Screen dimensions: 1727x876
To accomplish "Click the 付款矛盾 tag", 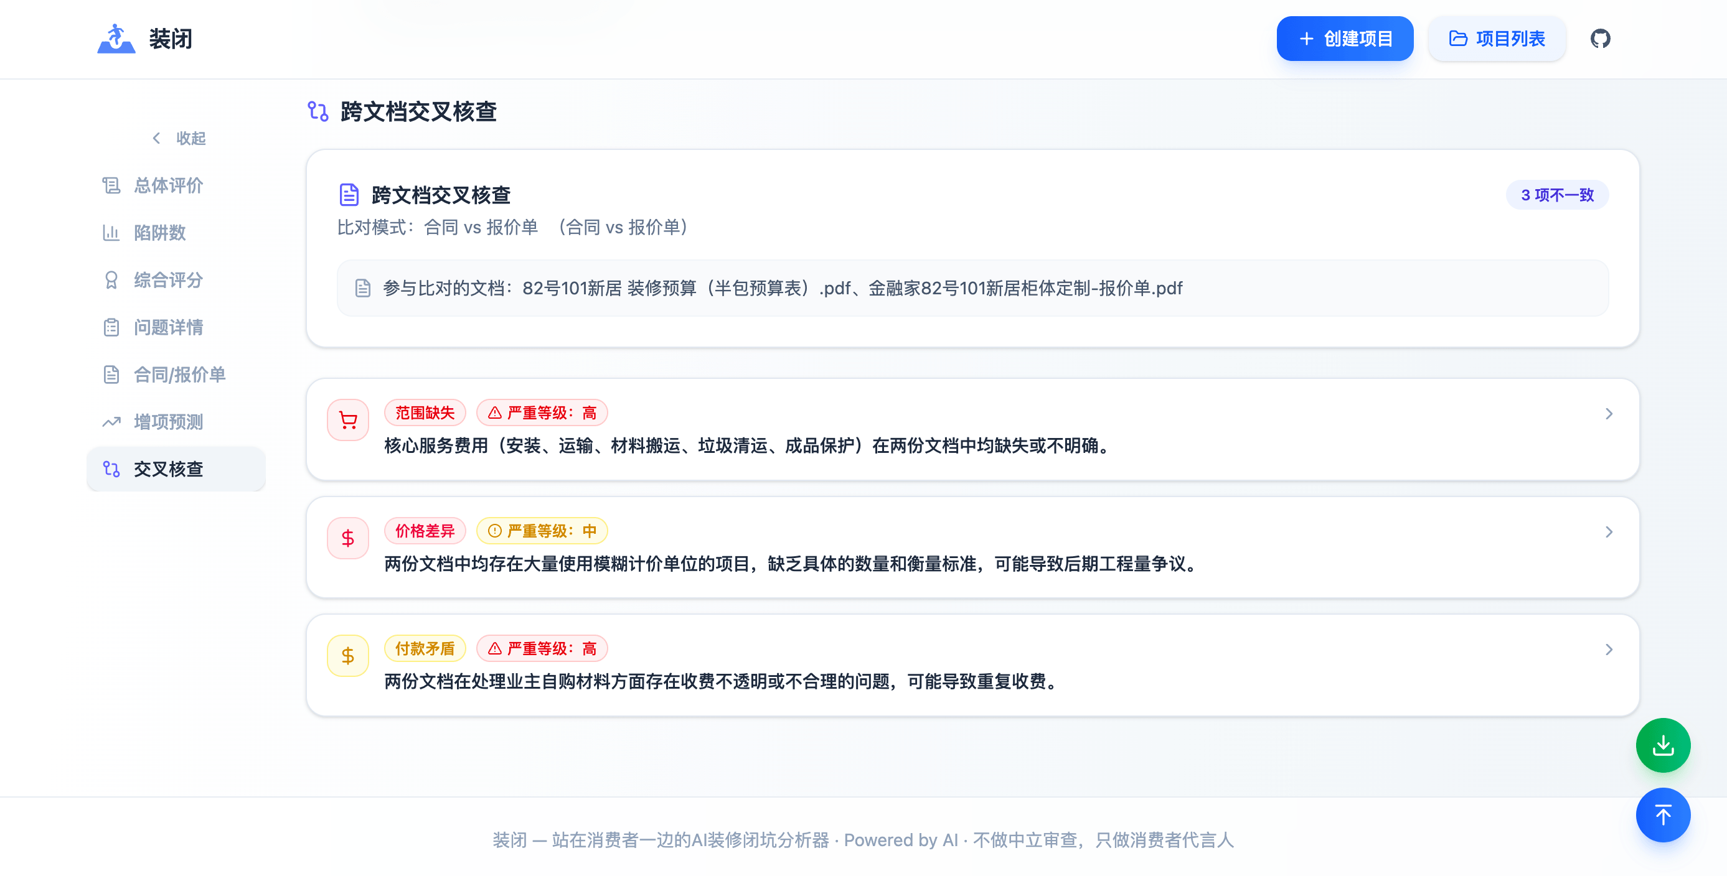I will [425, 649].
